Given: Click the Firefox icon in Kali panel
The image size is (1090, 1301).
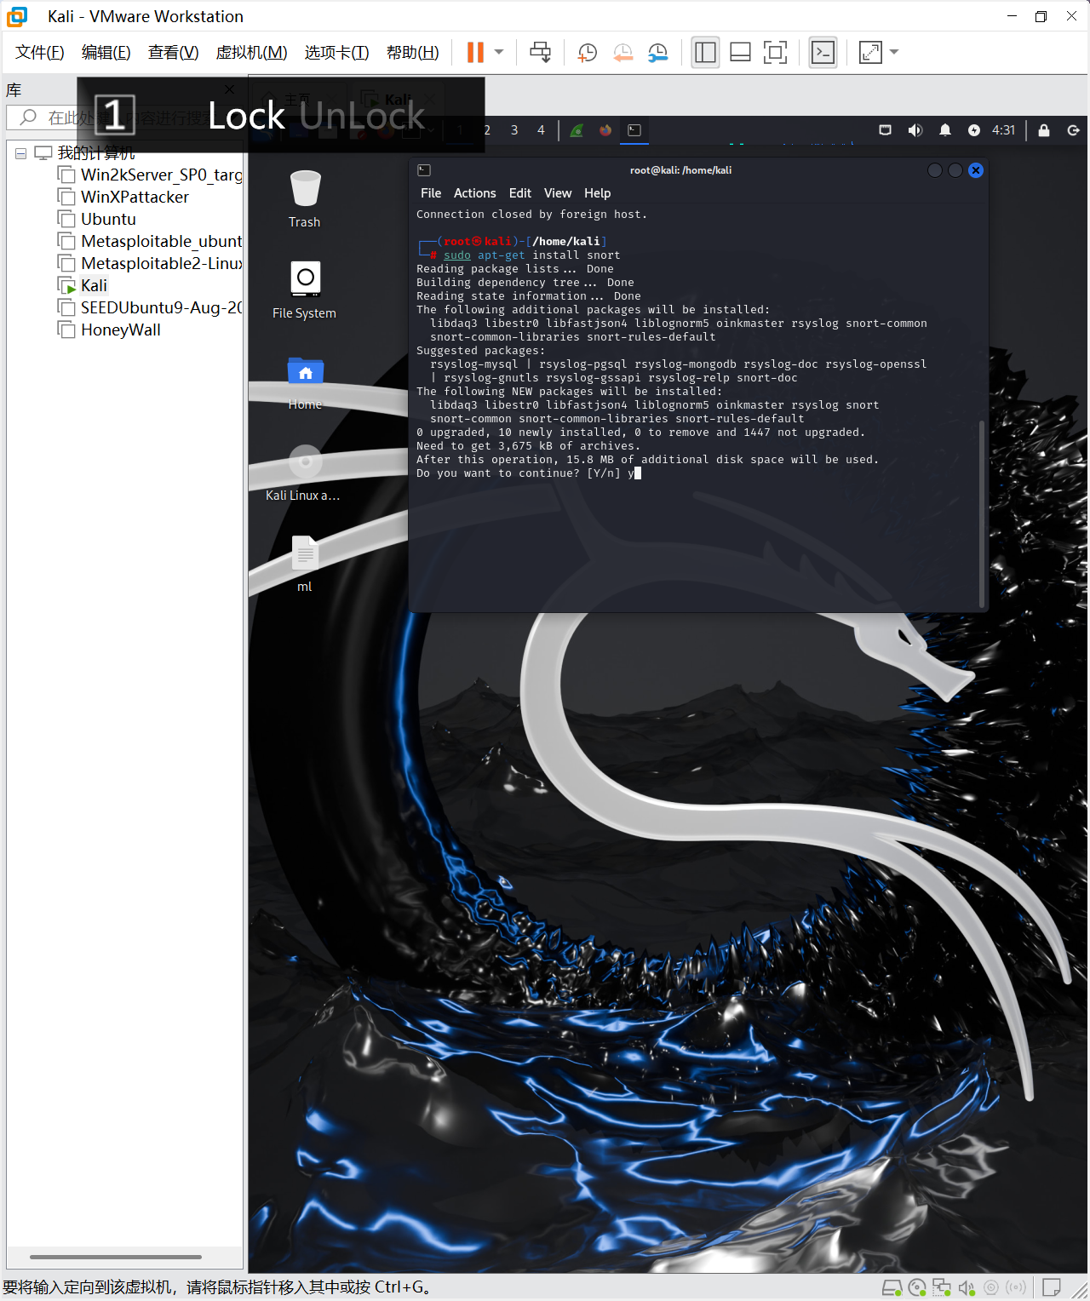Looking at the screenshot, I should point(605,130).
